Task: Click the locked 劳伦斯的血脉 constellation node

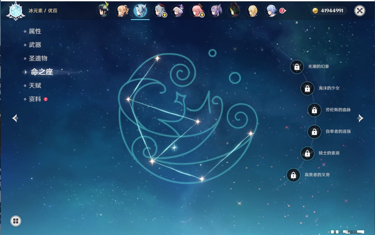Action: (314, 110)
